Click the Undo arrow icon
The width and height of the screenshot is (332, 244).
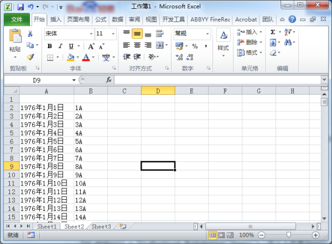30,7
